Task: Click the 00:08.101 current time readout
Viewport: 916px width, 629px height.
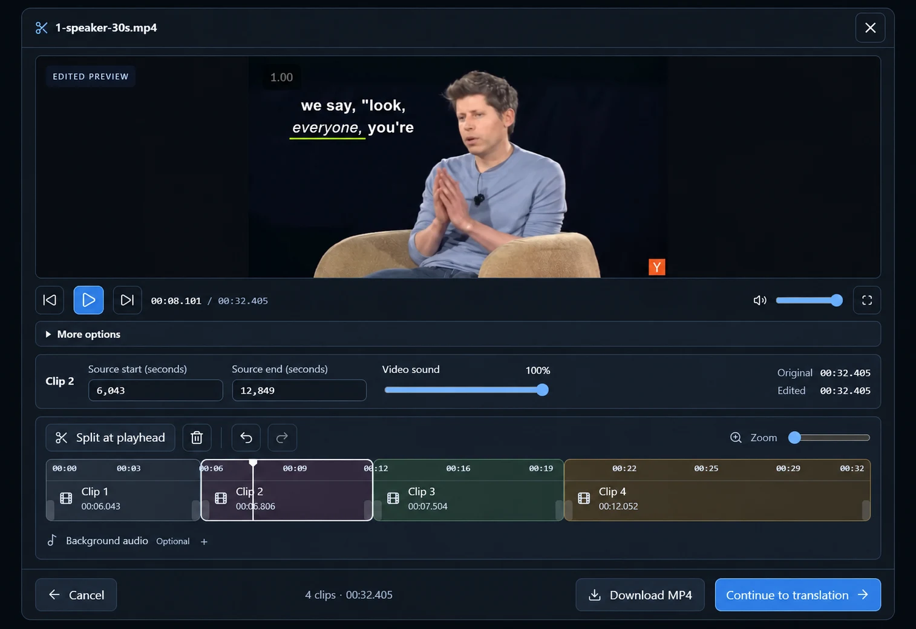Action: click(x=176, y=301)
